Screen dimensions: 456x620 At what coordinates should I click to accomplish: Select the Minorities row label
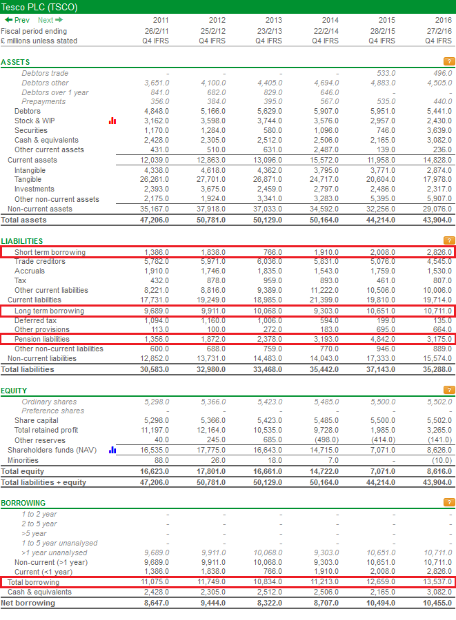tap(23, 461)
